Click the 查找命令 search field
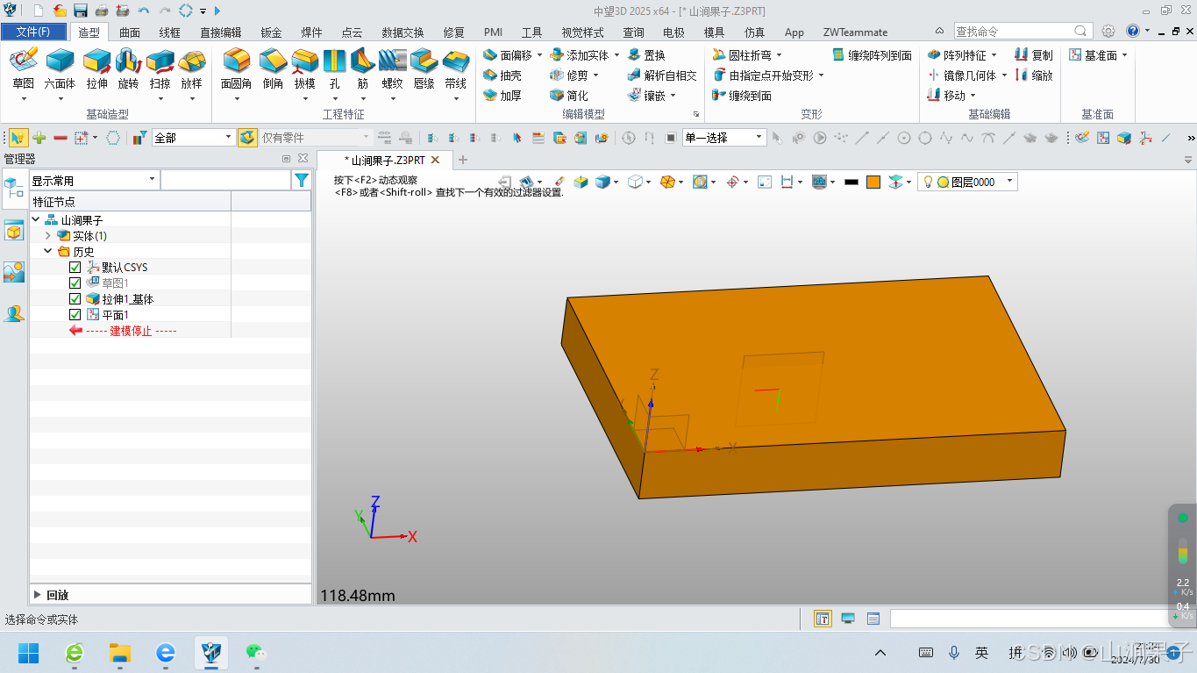The image size is (1197, 673). (x=1022, y=31)
